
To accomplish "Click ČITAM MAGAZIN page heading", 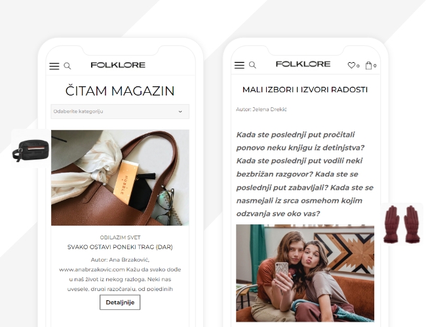I will (120, 91).
